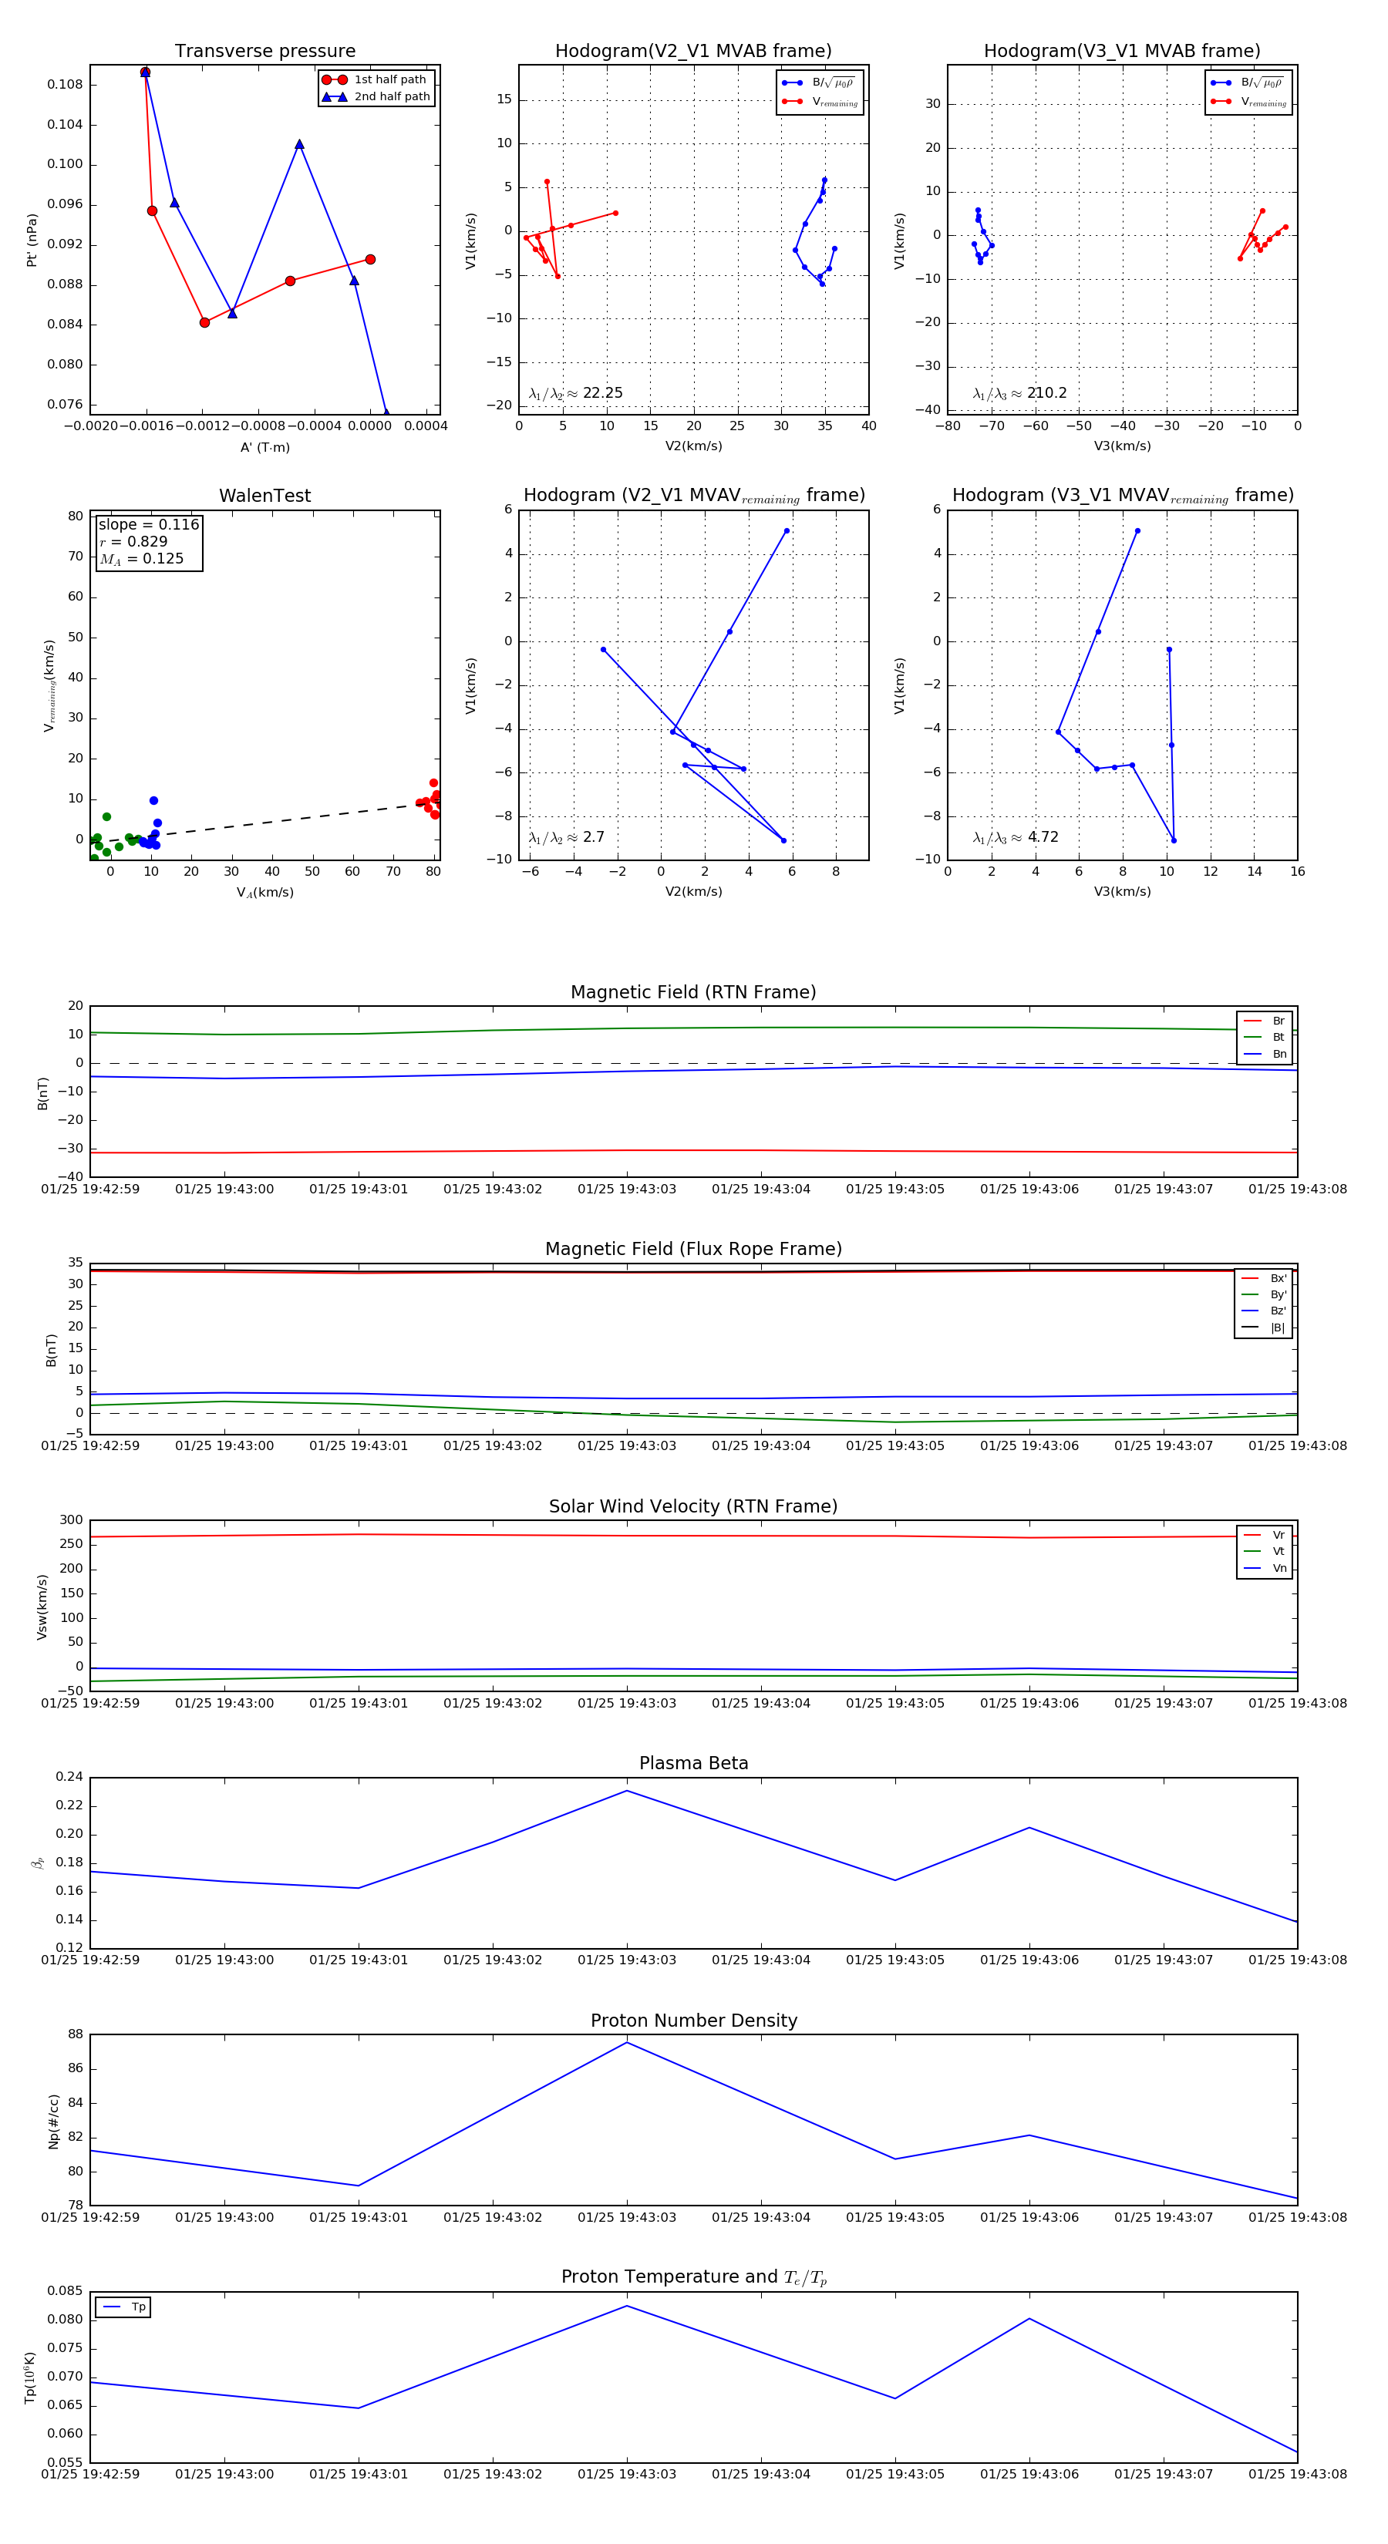
Task: Click the λ1/λ3 ≈ 4.72 annotation
Action: 1016,837
